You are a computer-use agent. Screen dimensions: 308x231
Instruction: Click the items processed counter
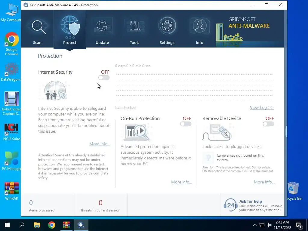[x=42, y=206]
